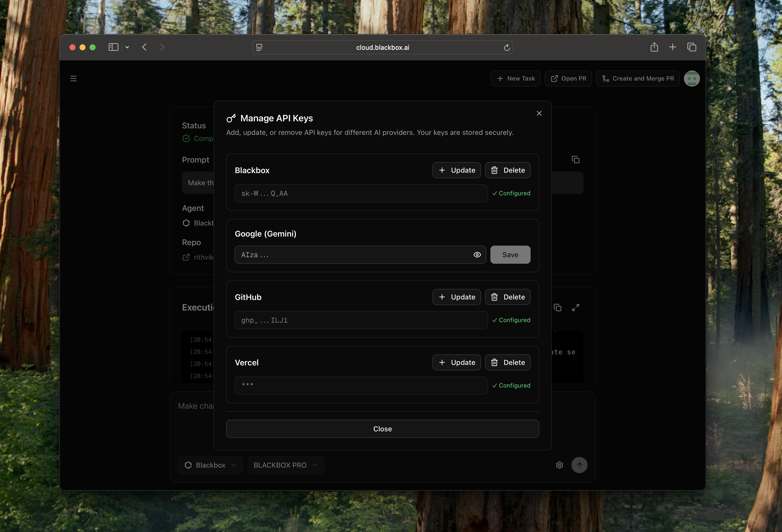
Task: Submit with the circular arrow button
Action: (x=579, y=465)
